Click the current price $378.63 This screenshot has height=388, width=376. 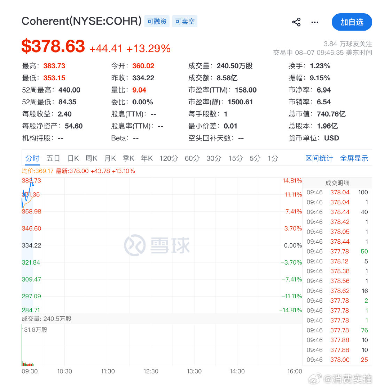tap(53, 46)
